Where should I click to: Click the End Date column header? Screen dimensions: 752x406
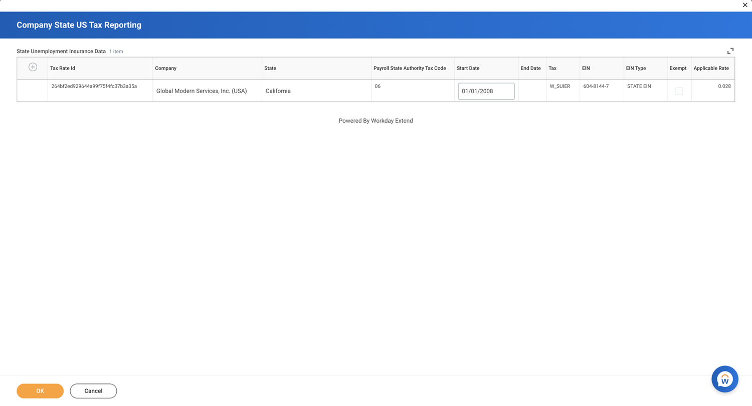(x=531, y=68)
